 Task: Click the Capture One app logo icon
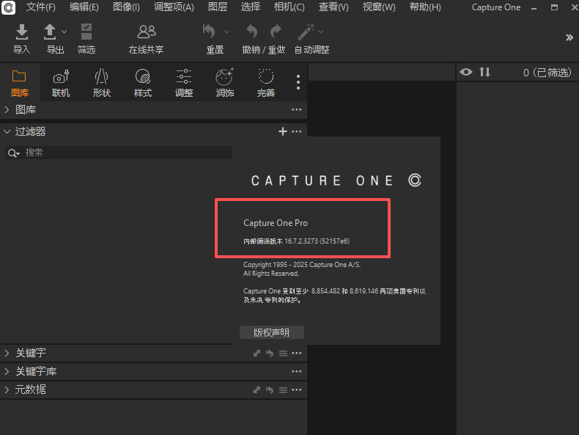tap(8, 7)
